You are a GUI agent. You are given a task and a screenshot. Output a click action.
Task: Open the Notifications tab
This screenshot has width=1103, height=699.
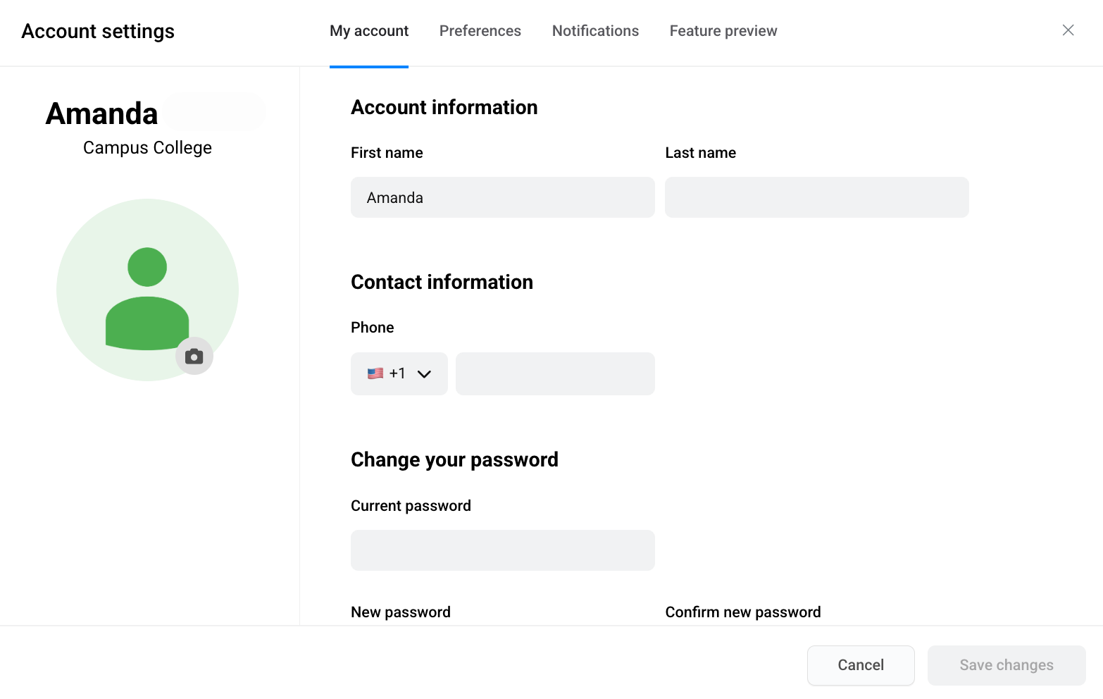pyautogui.click(x=595, y=31)
